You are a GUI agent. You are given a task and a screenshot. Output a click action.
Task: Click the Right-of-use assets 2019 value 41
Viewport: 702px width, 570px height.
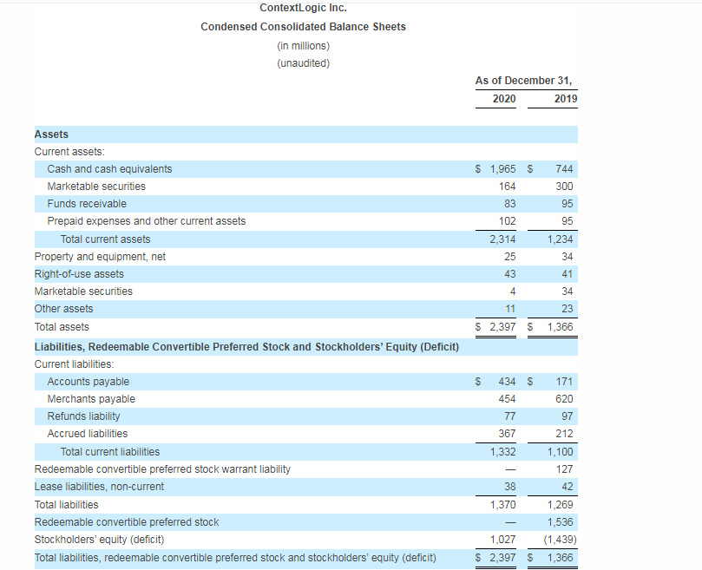click(x=568, y=274)
